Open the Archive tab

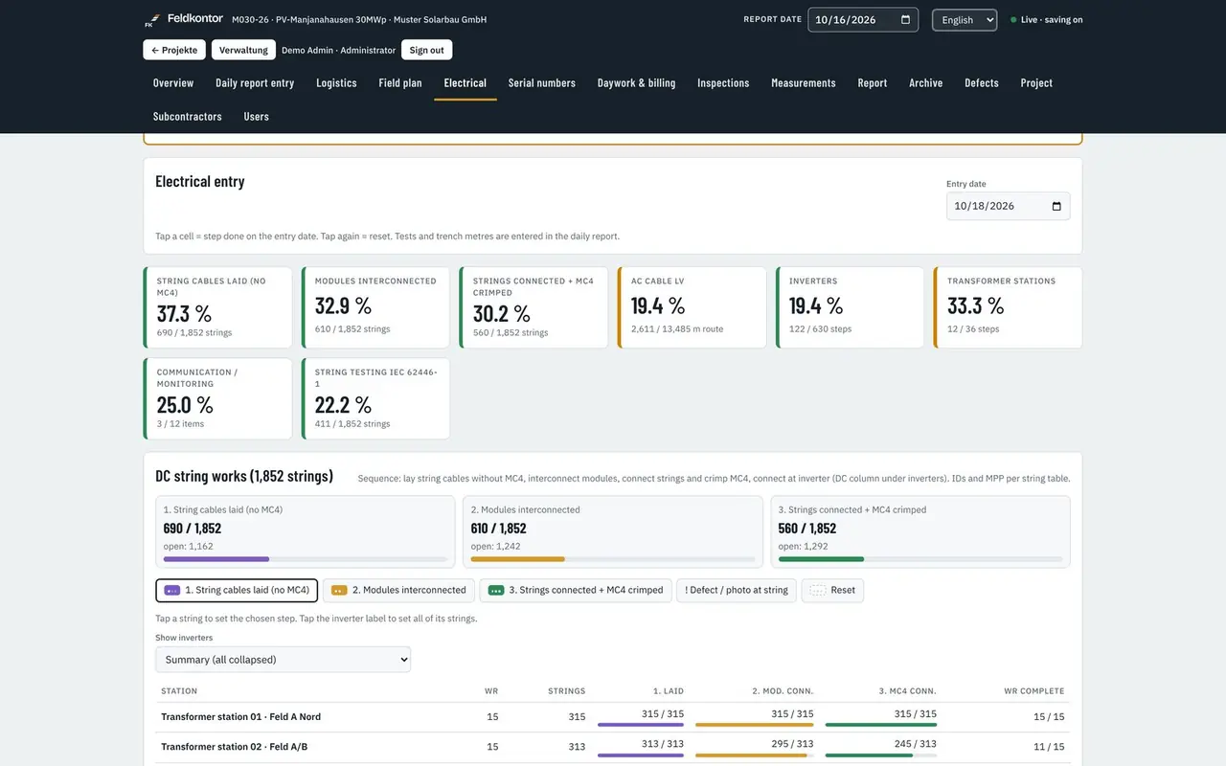click(x=926, y=83)
